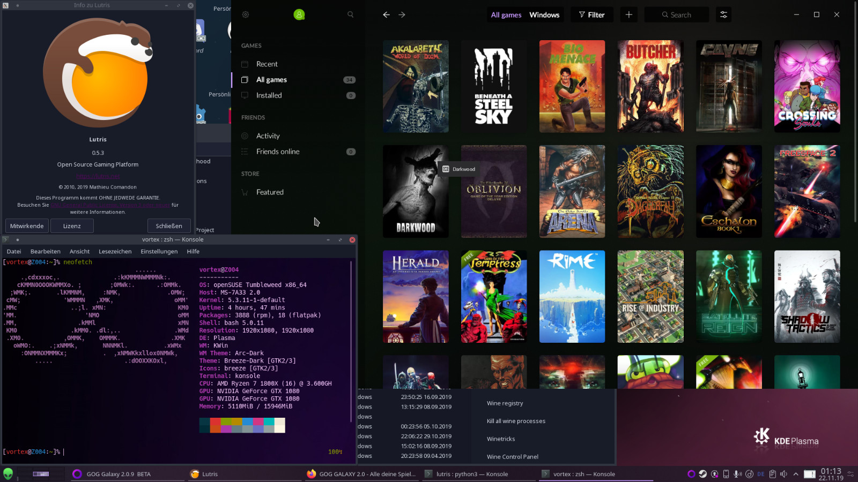
Task: Open the Lesezeichen menu in Konsole
Action: (115, 251)
